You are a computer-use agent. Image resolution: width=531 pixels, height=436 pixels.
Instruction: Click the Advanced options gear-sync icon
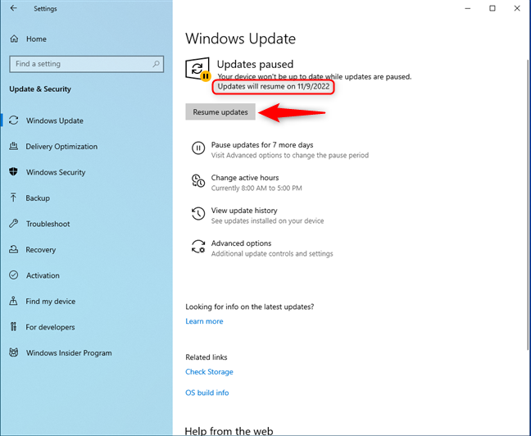[x=198, y=247]
